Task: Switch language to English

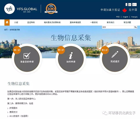Action: (x=125, y=17)
